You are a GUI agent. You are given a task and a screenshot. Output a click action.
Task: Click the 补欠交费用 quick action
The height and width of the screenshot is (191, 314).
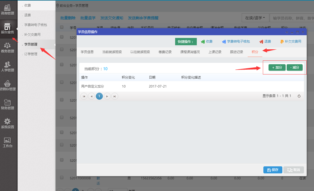pos(290,41)
